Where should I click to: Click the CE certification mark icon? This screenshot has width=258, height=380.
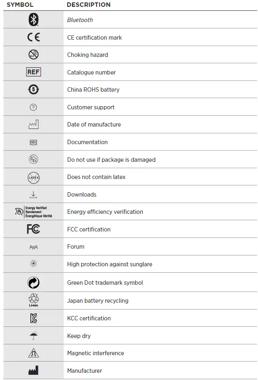[34, 37]
